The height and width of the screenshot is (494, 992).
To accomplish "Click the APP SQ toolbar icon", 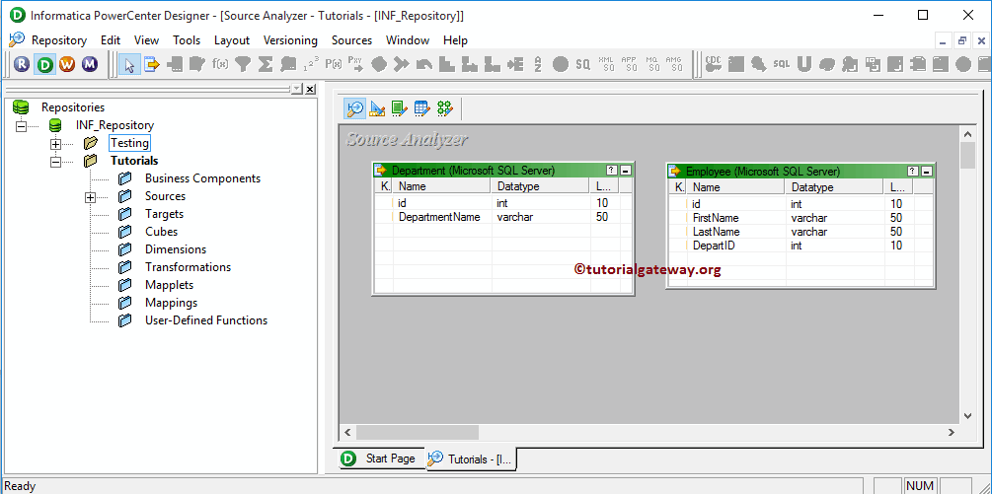I will [x=629, y=64].
